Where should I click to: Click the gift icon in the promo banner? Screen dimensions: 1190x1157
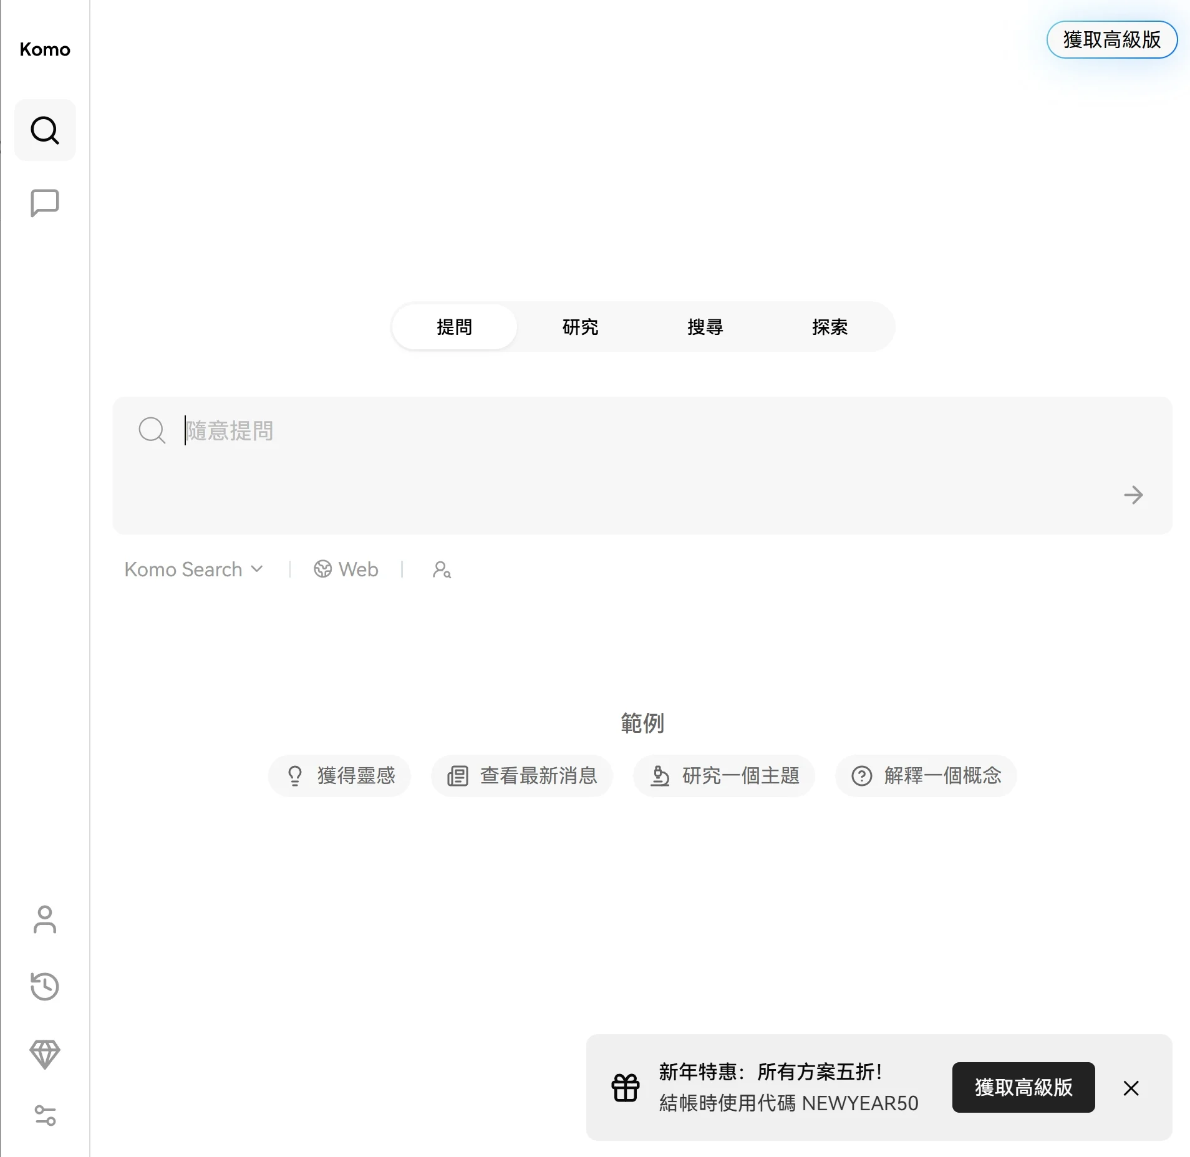[x=625, y=1088]
